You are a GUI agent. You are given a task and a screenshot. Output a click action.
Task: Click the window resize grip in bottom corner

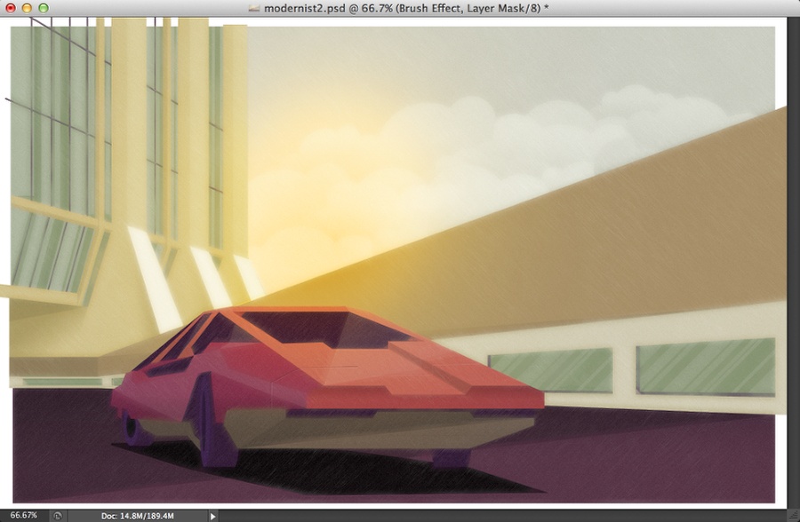click(x=794, y=516)
